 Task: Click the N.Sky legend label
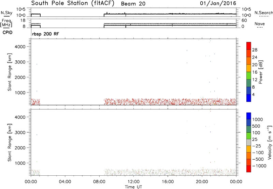(6, 13)
